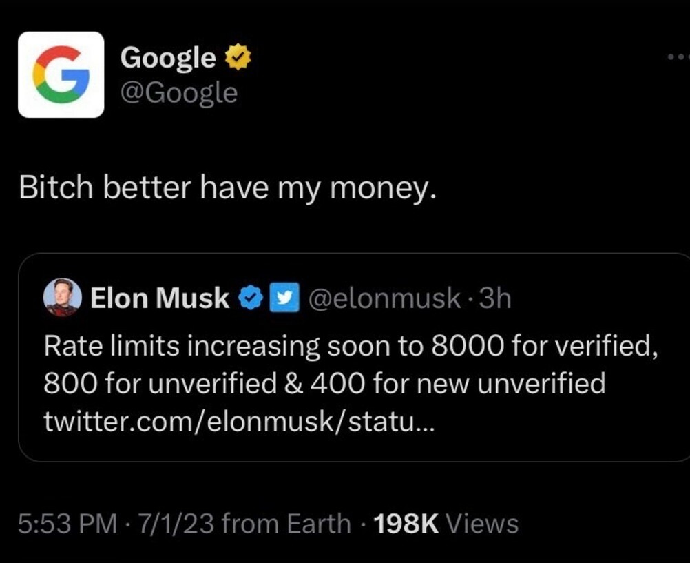The width and height of the screenshot is (690, 563).
Task: Click the quoted tweet's 3h timestamp
Action: click(494, 298)
